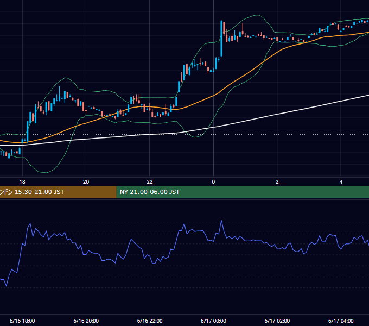Click the 18 hour axis label
The width and height of the screenshot is (369, 326).
[x=22, y=182]
